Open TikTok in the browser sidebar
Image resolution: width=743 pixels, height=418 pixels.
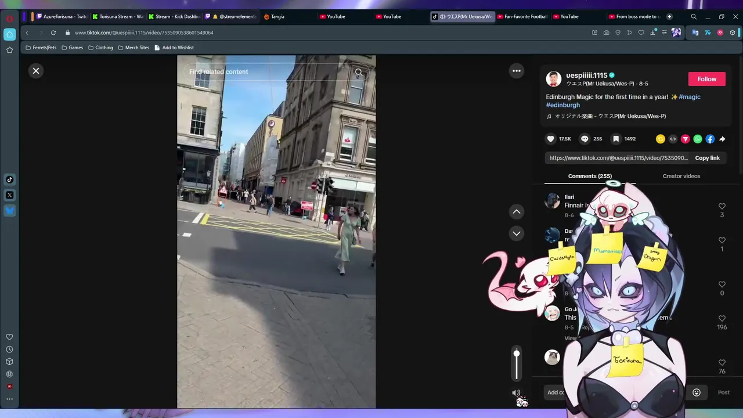pos(9,179)
